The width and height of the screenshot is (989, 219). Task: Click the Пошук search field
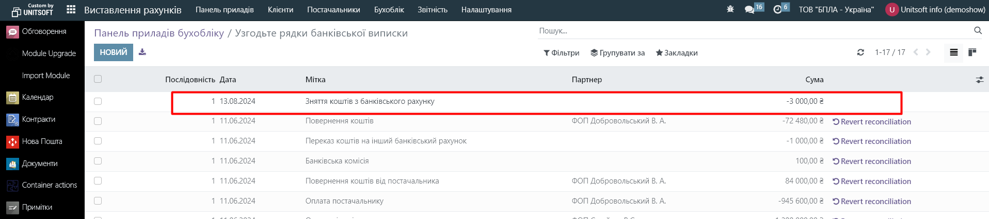(x=754, y=31)
